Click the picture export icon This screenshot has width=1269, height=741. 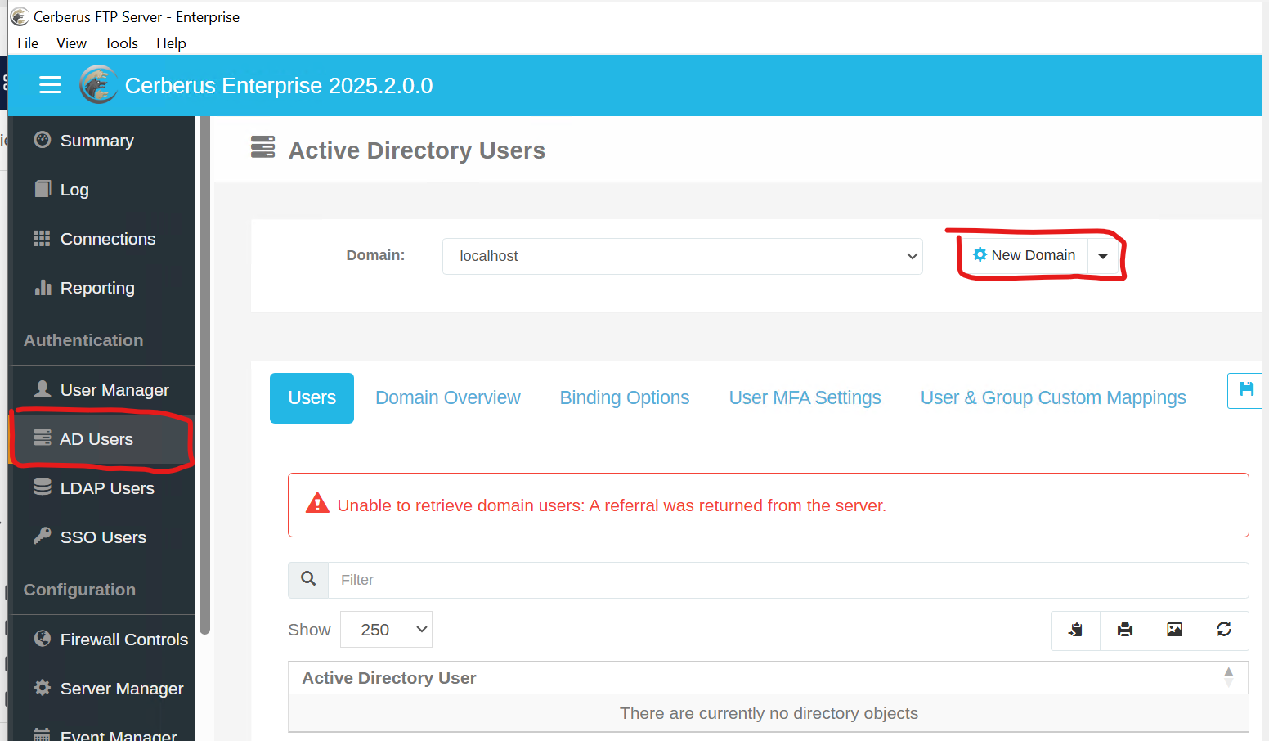(x=1174, y=630)
